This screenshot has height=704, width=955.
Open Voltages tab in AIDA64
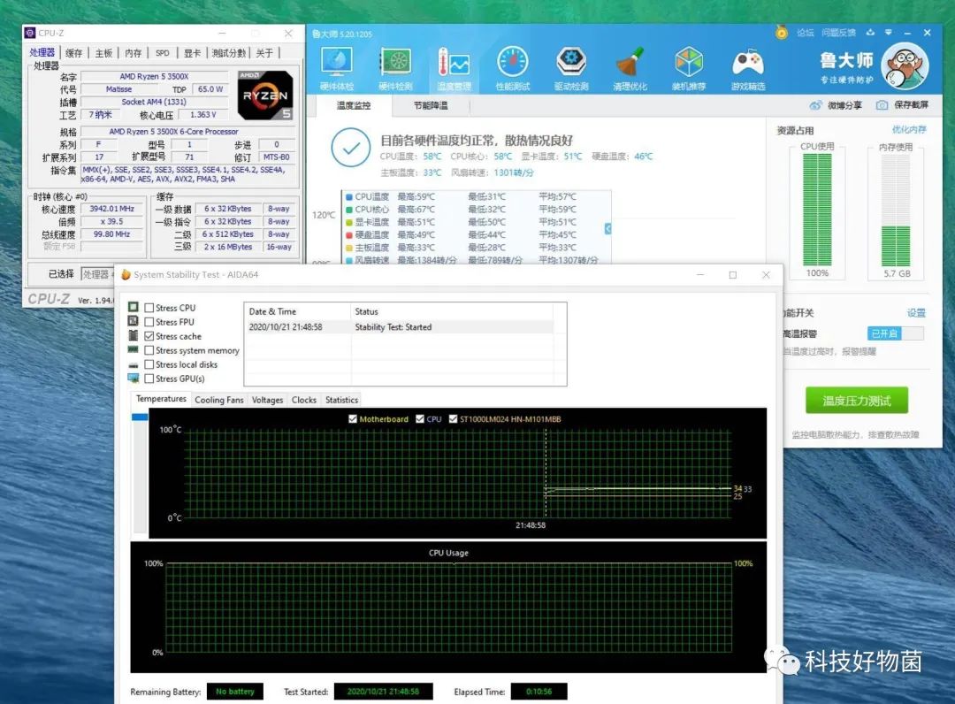[x=267, y=400]
